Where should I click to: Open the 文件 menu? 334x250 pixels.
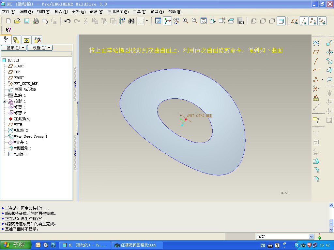tap(8, 11)
